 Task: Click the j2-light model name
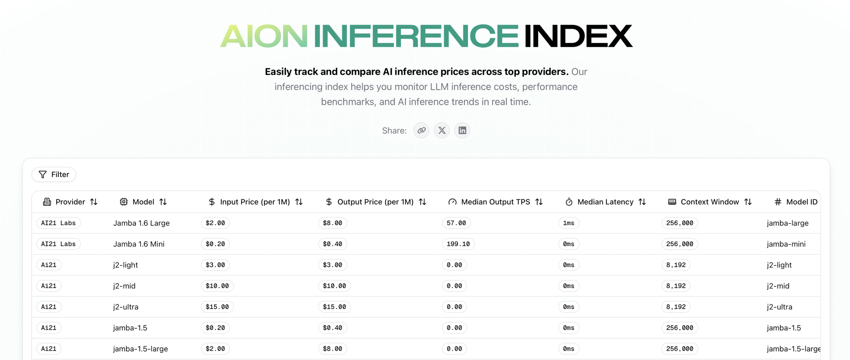click(126, 265)
